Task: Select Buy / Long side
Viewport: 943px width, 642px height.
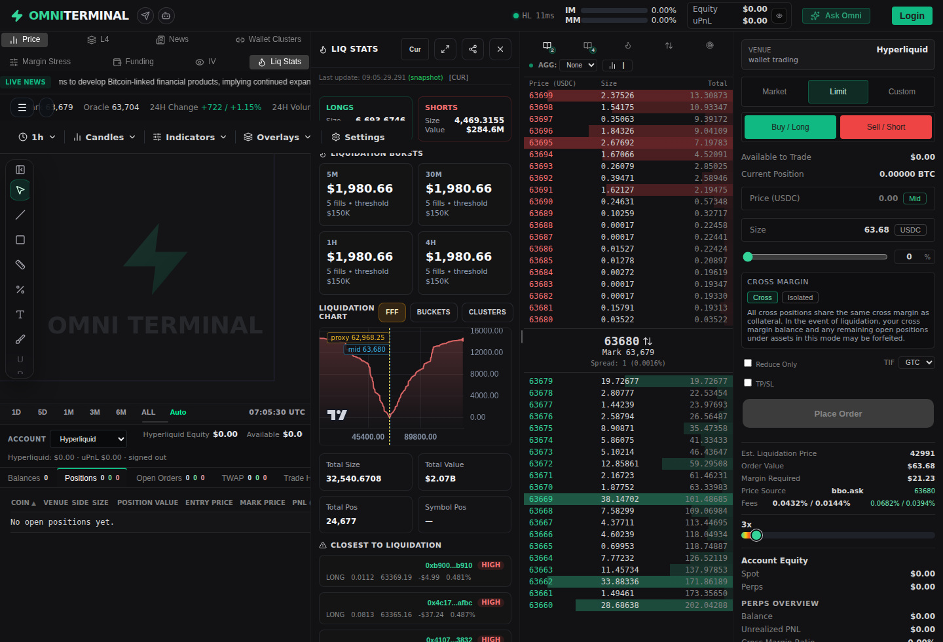Action: [x=790, y=127]
